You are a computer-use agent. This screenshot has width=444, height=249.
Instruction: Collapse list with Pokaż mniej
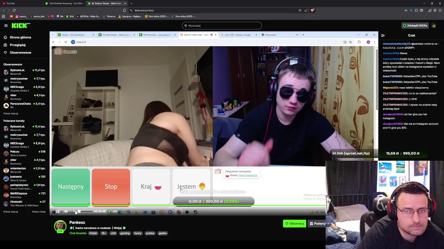39,212
